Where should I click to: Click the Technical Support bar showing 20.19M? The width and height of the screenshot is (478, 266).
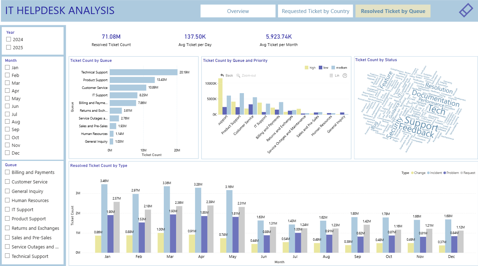(x=143, y=72)
